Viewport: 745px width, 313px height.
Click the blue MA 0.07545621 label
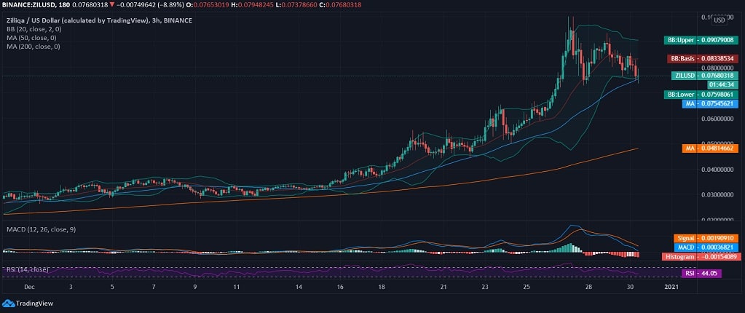[709, 103]
